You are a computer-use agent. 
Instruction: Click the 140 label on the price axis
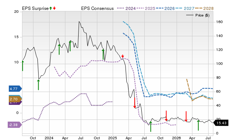click(x=219, y=36)
